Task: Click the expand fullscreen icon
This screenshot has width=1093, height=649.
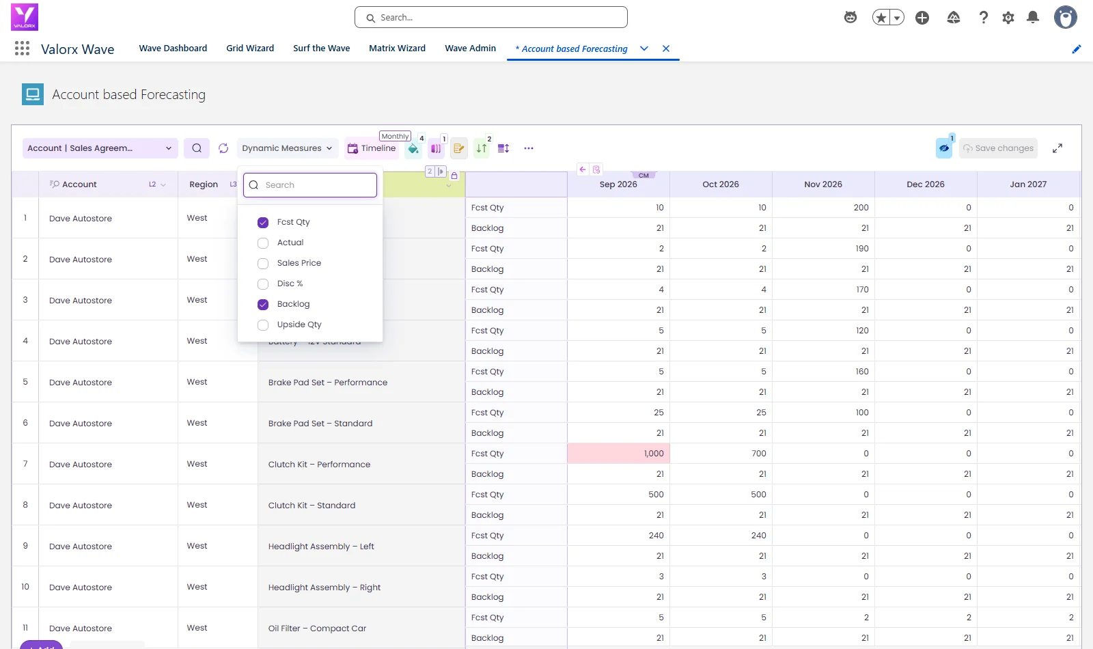Action: coord(1057,148)
